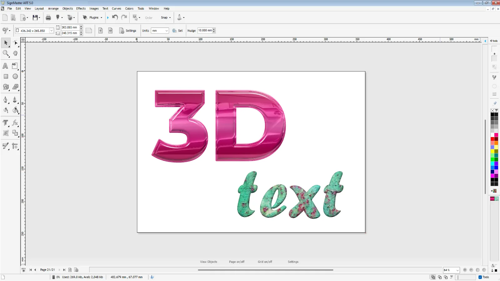This screenshot has height=281, width=500.
Task: Select the Pen nib drawing tool
Action: [x=5, y=100]
